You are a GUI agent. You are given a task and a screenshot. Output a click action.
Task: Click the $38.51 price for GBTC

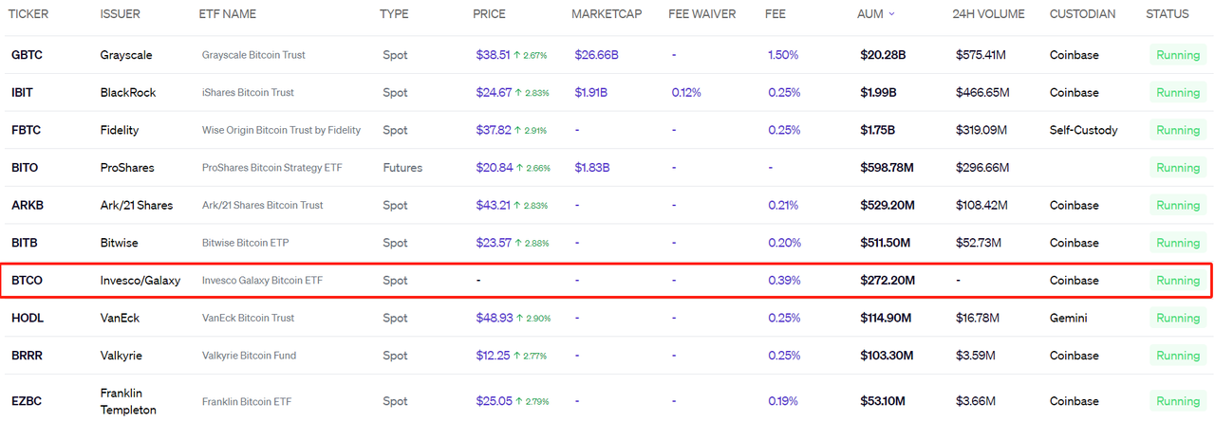493,55
